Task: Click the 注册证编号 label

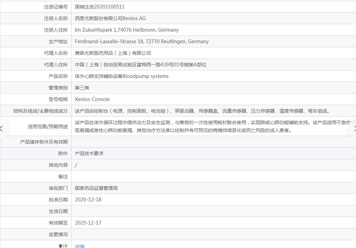Action: pyautogui.click(x=56, y=7)
